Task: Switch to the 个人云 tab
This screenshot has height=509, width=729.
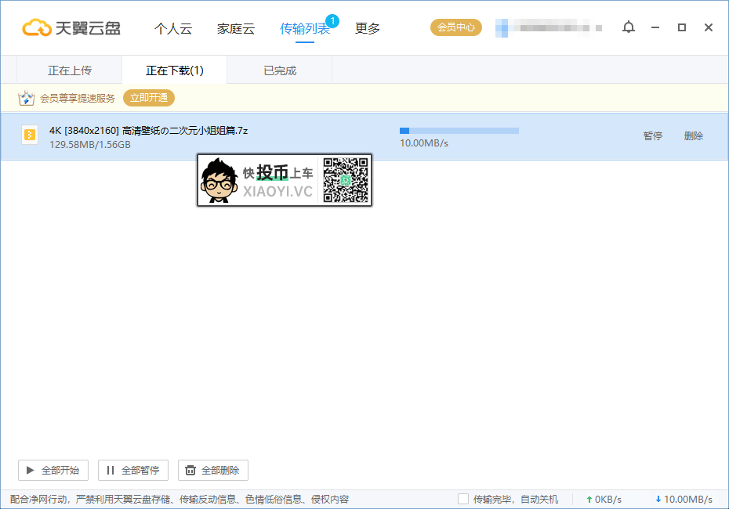Action: pos(173,28)
